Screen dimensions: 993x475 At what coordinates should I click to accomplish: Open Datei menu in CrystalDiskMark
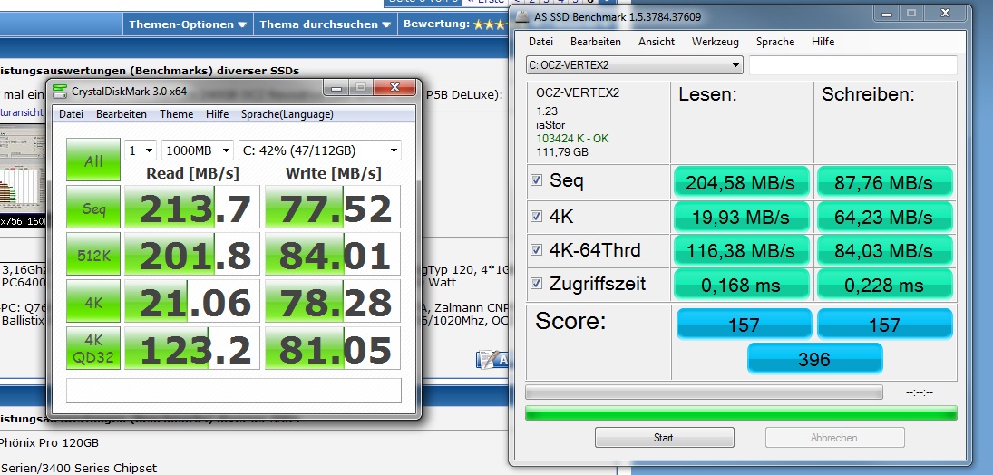(71, 114)
